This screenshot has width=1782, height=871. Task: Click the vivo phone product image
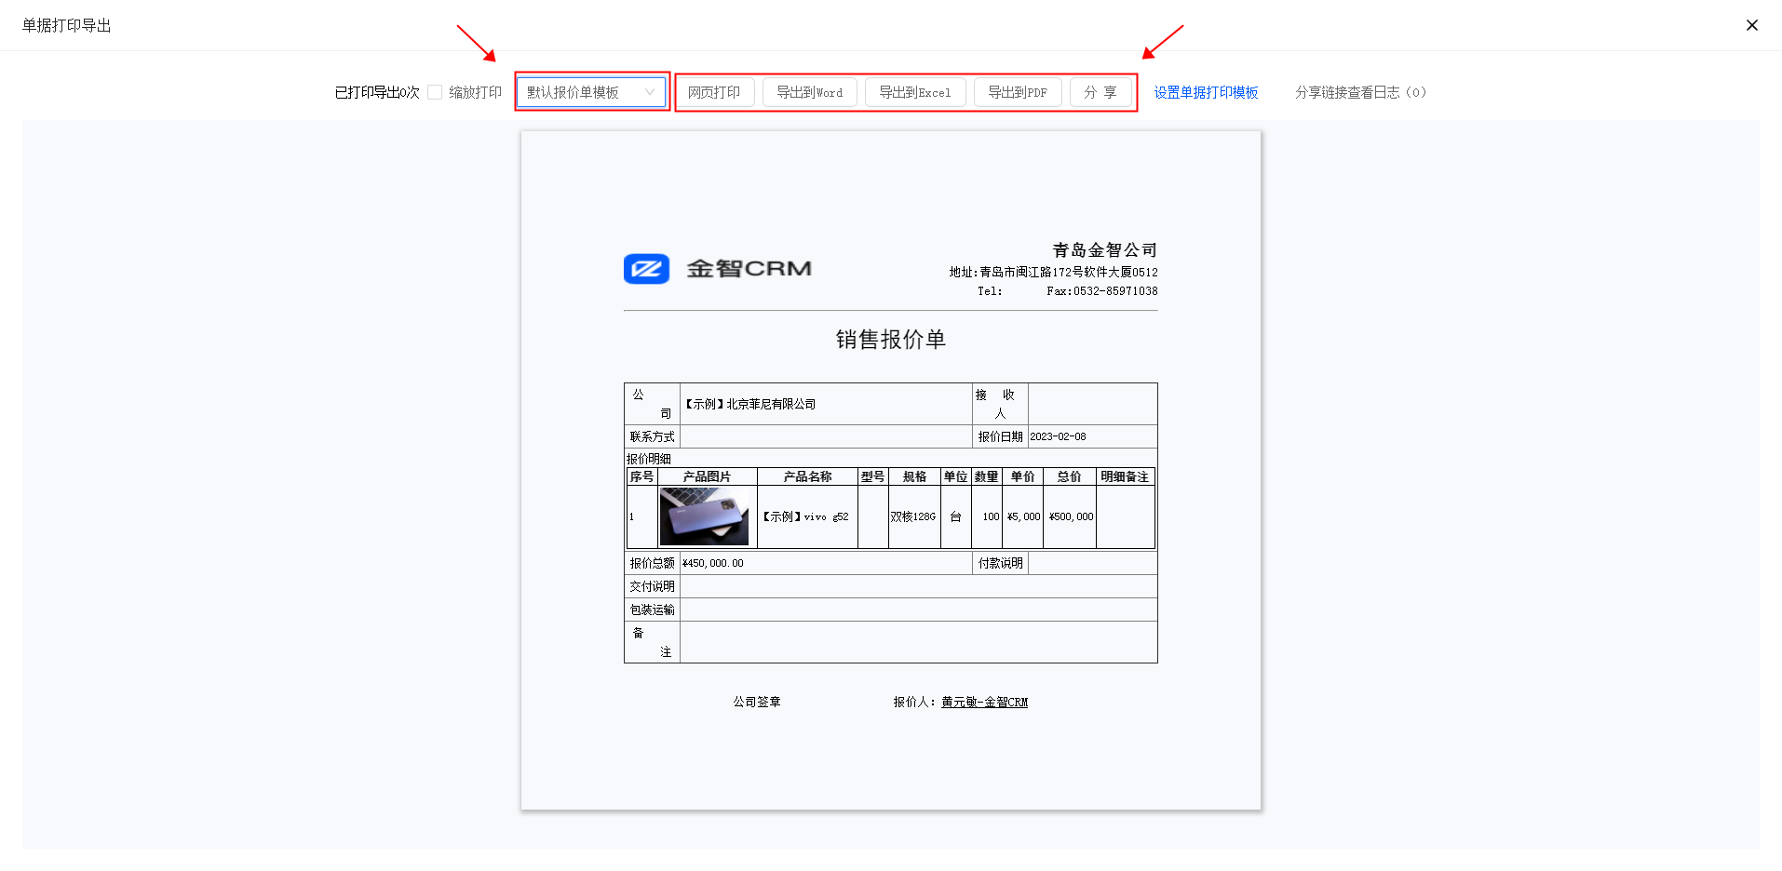[704, 516]
